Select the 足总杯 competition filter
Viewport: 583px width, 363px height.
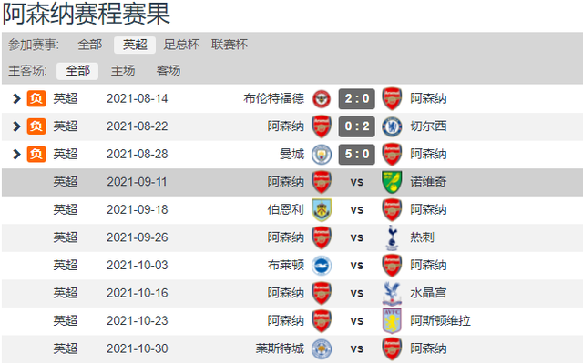click(181, 45)
